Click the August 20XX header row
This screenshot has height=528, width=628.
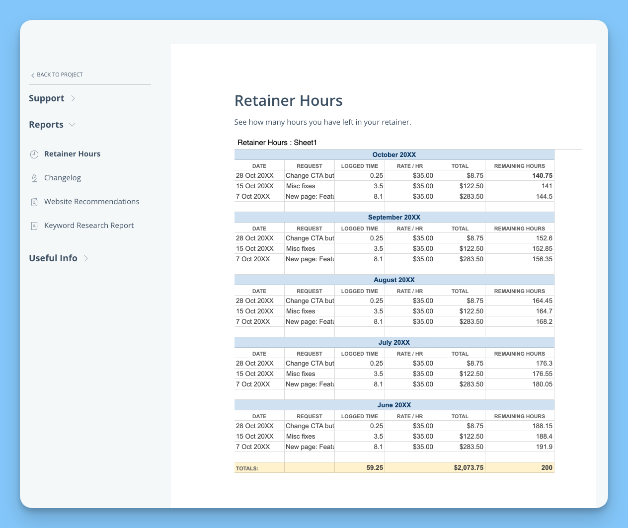pyautogui.click(x=394, y=280)
